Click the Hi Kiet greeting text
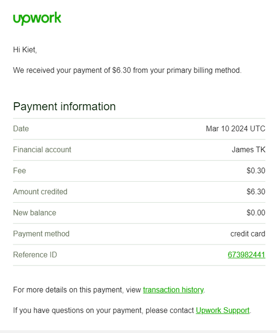Image resolution: width=277 pixels, height=333 pixels. click(25, 49)
